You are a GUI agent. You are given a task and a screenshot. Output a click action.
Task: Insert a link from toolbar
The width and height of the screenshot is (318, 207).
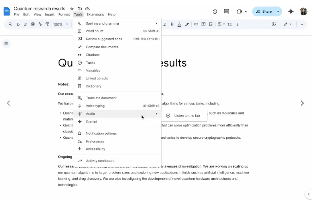point(196,24)
